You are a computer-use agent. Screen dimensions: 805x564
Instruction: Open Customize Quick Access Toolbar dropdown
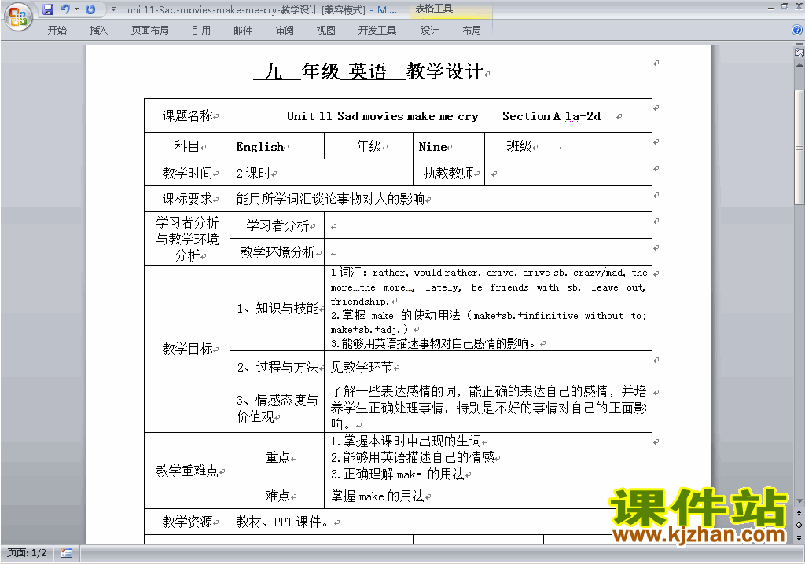113,9
